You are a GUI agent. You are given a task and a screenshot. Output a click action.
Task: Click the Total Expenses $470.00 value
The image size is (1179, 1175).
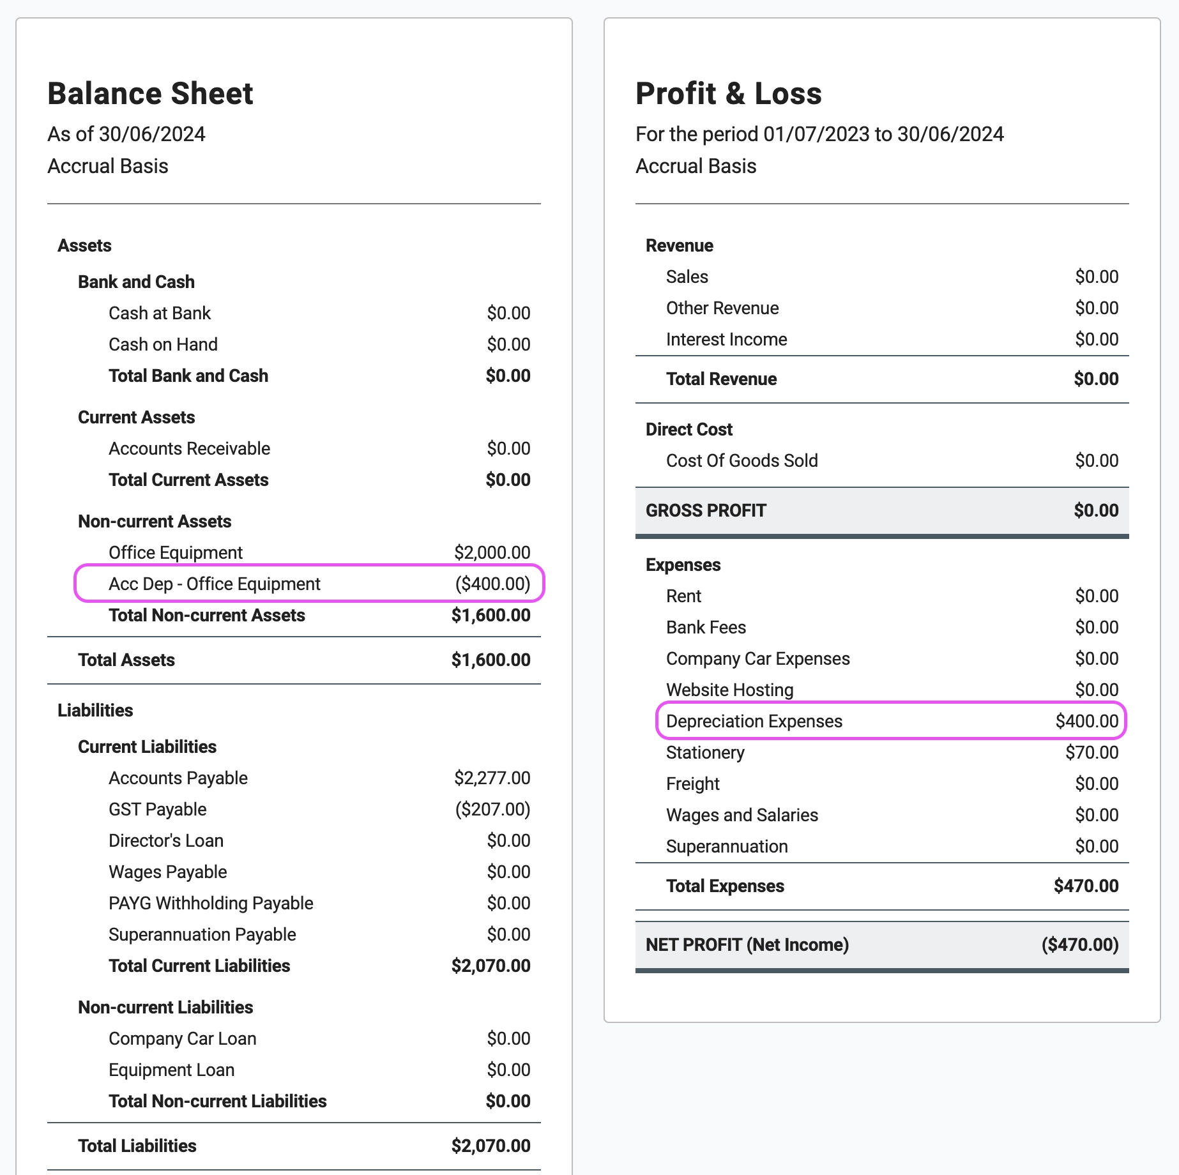[x=1086, y=886]
